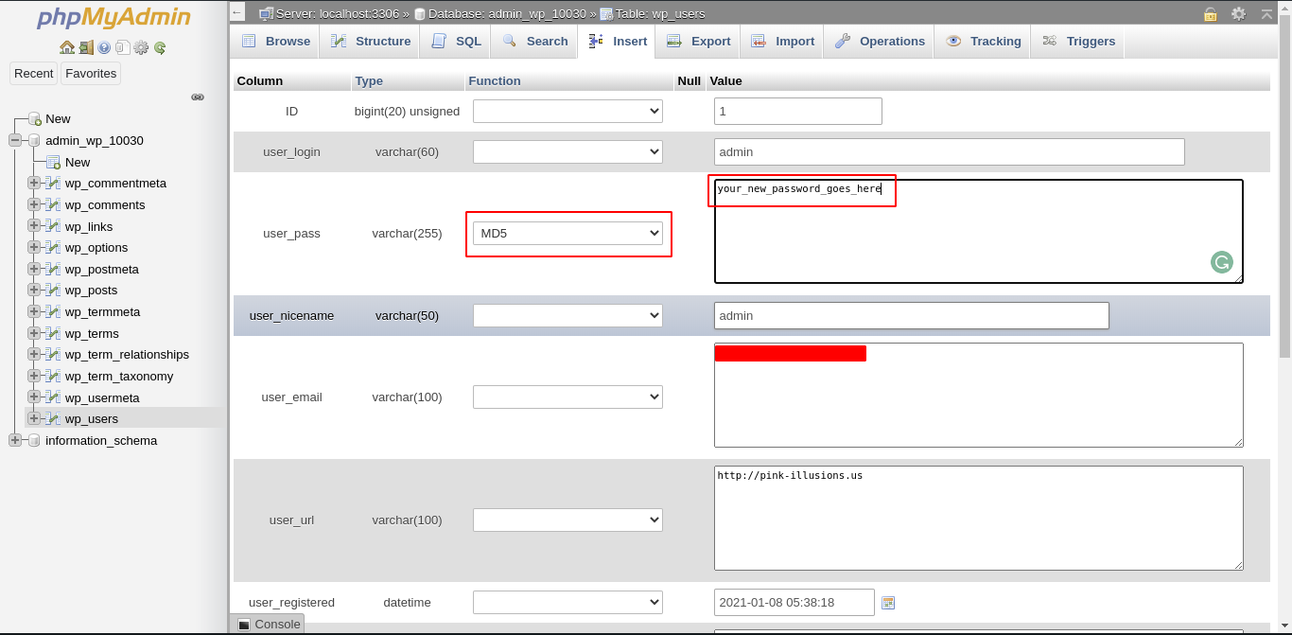Click the user_login value field
Screen dimensions: 1292x635
coord(950,151)
